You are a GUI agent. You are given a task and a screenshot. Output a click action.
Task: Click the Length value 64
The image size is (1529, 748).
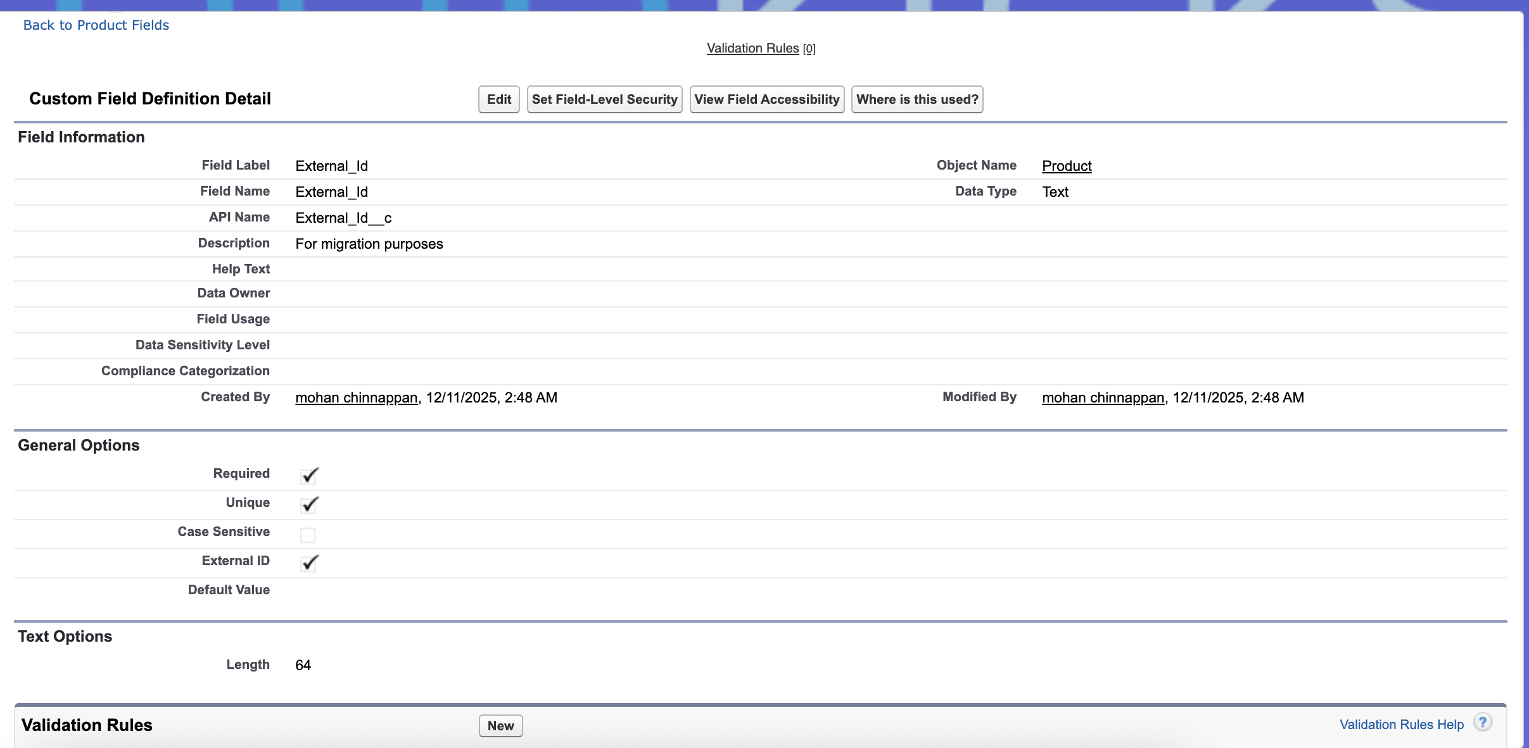303,665
